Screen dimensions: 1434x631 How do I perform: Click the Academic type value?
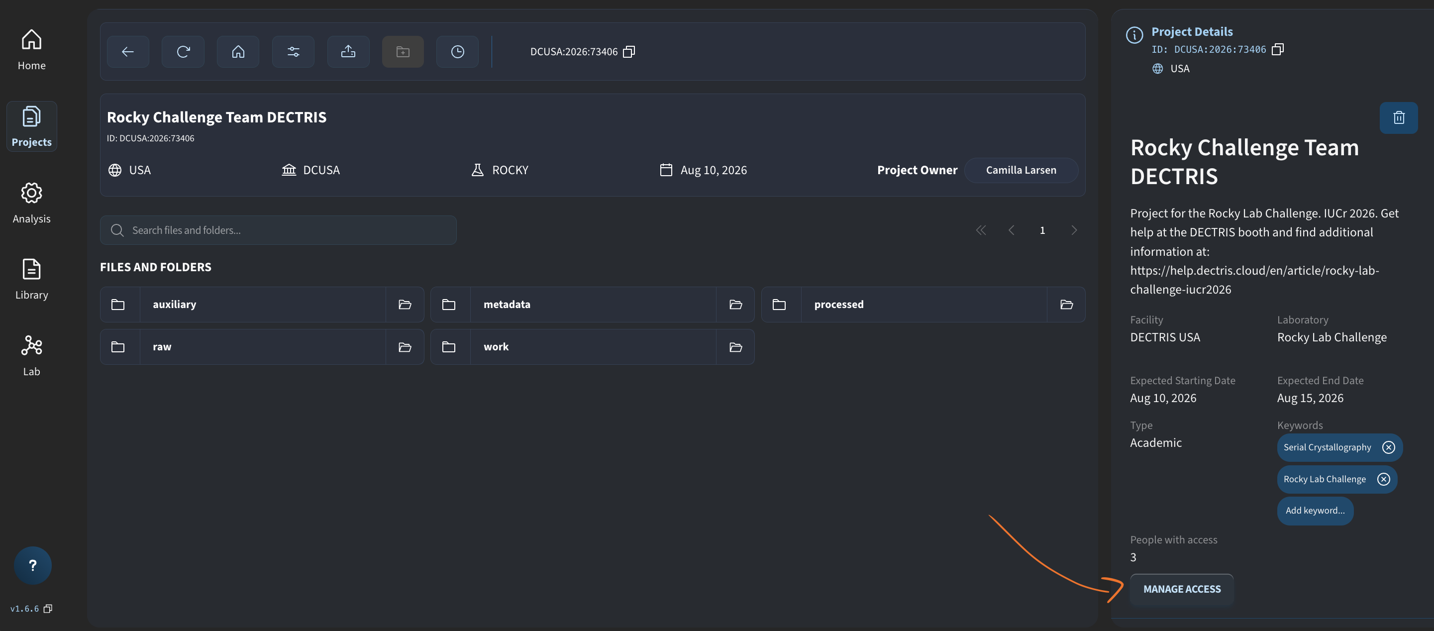point(1156,442)
